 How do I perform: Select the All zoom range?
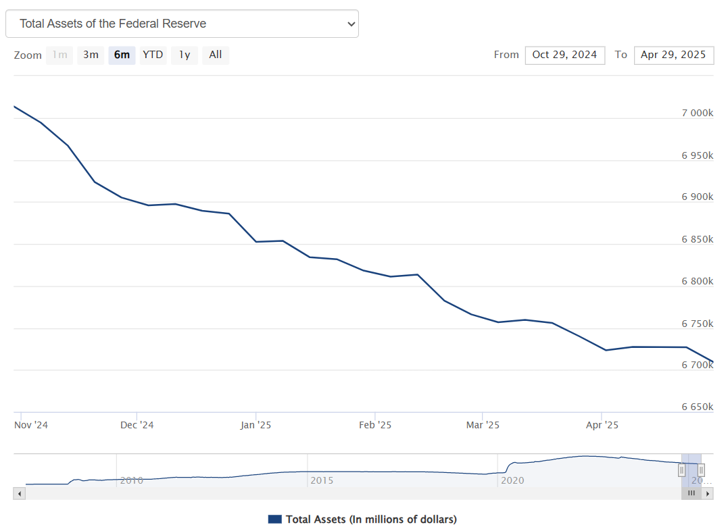[216, 55]
